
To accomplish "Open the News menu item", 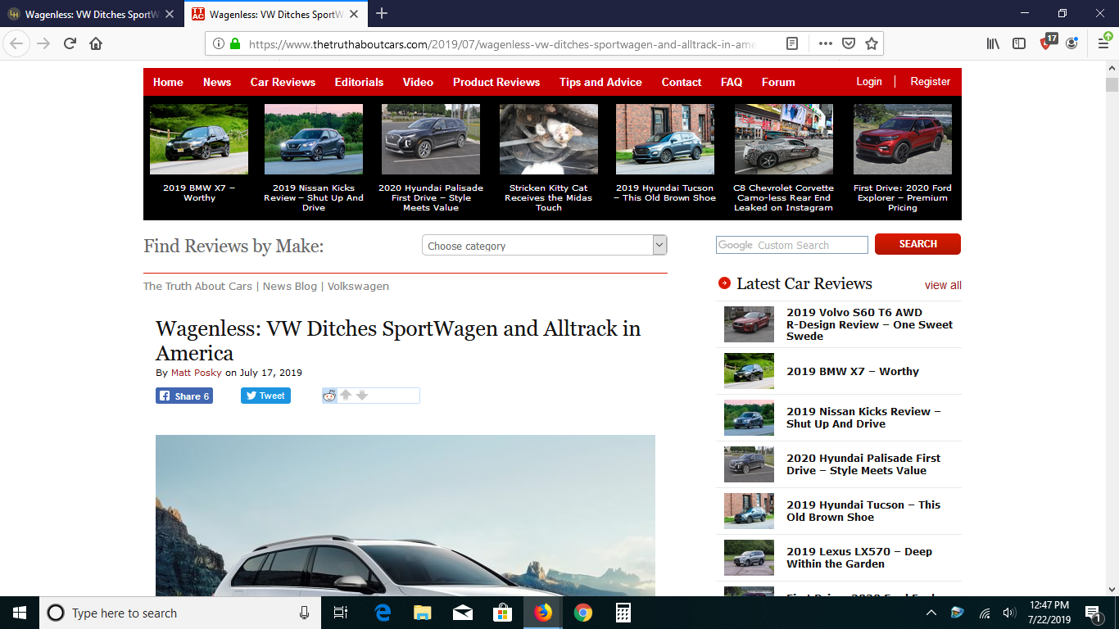I will pyautogui.click(x=217, y=82).
